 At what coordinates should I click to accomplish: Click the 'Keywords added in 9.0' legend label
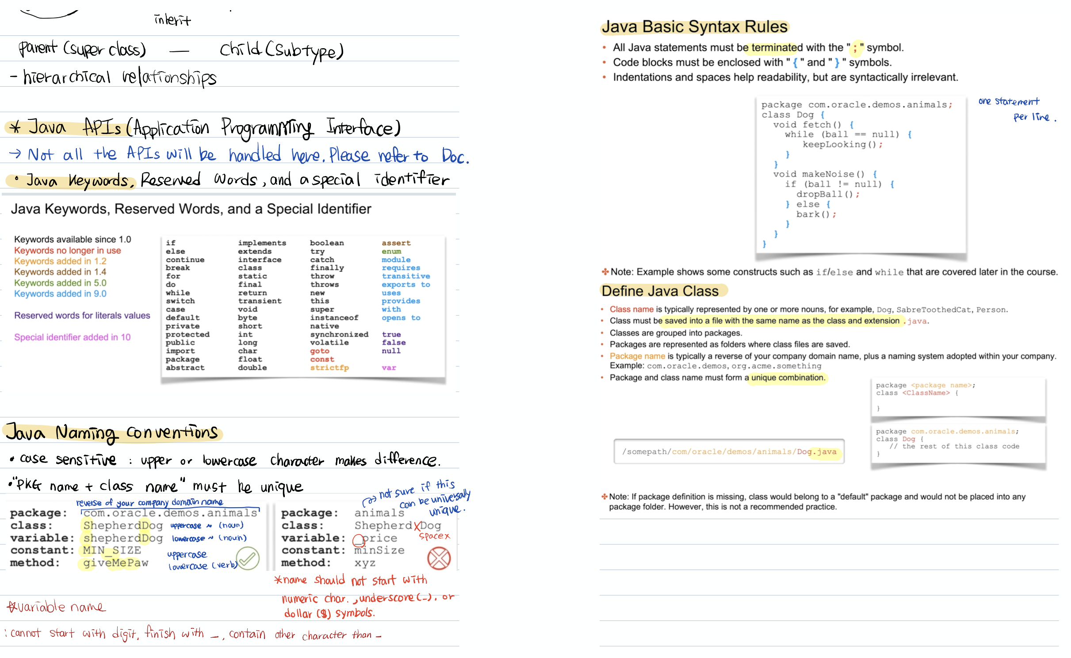[x=60, y=294]
